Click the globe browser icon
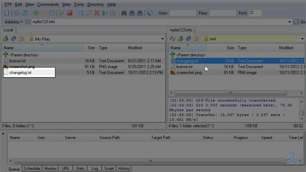This screenshot has width=306, height=172. click(x=150, y=13)
